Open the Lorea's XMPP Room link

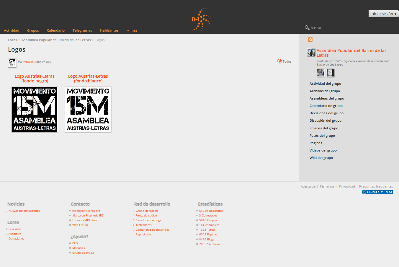pyautogui.click(x=86, y=220)
